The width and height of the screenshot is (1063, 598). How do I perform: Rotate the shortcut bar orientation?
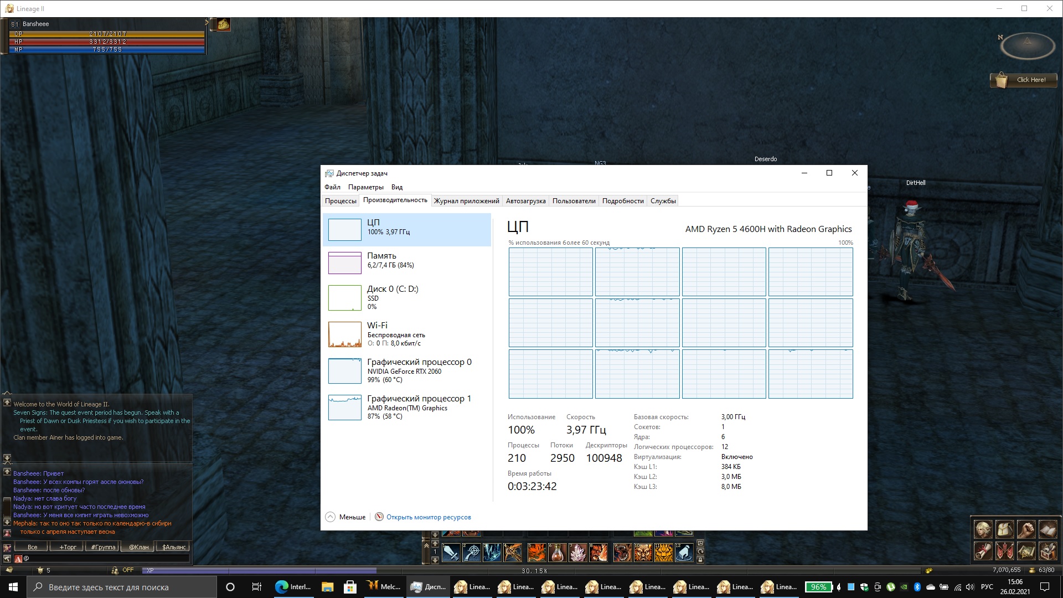coord(700,551)
